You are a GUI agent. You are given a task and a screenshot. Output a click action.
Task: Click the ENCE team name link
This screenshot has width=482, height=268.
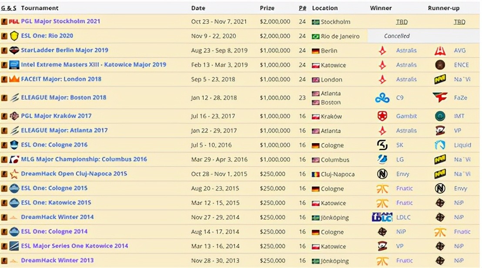462,65
